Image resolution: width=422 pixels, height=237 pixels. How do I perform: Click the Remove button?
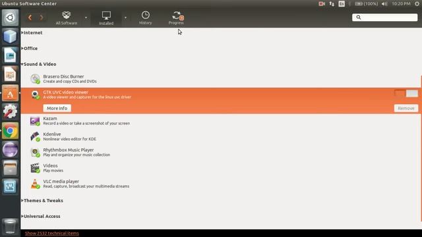(406, 108)
